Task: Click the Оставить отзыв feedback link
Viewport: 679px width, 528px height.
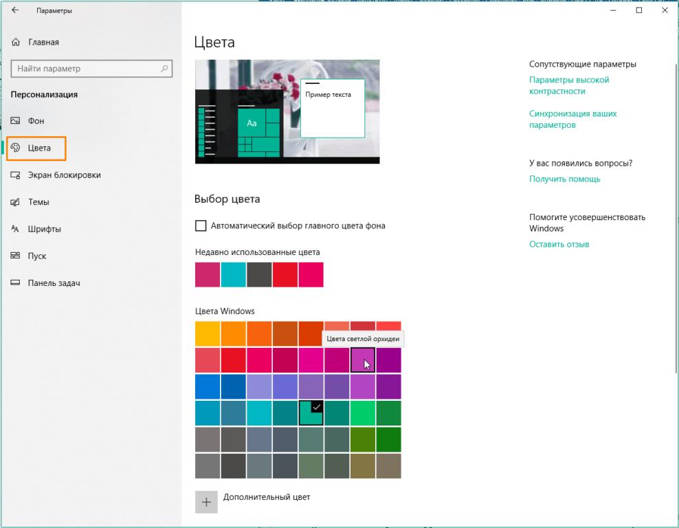Action: click(559, 244)
